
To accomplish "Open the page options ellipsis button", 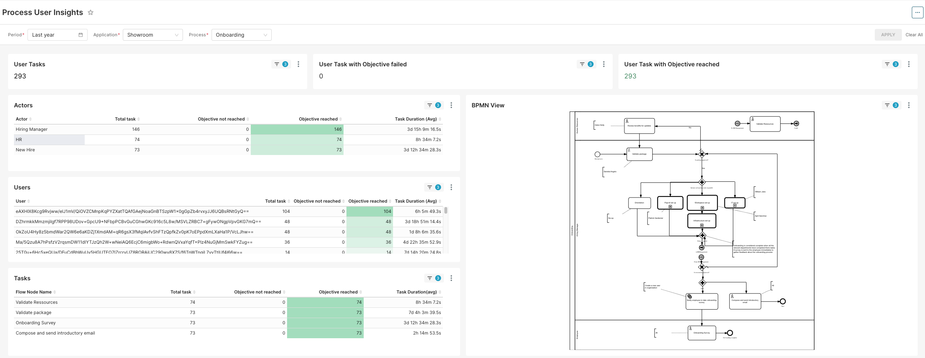I will (917, 12).
